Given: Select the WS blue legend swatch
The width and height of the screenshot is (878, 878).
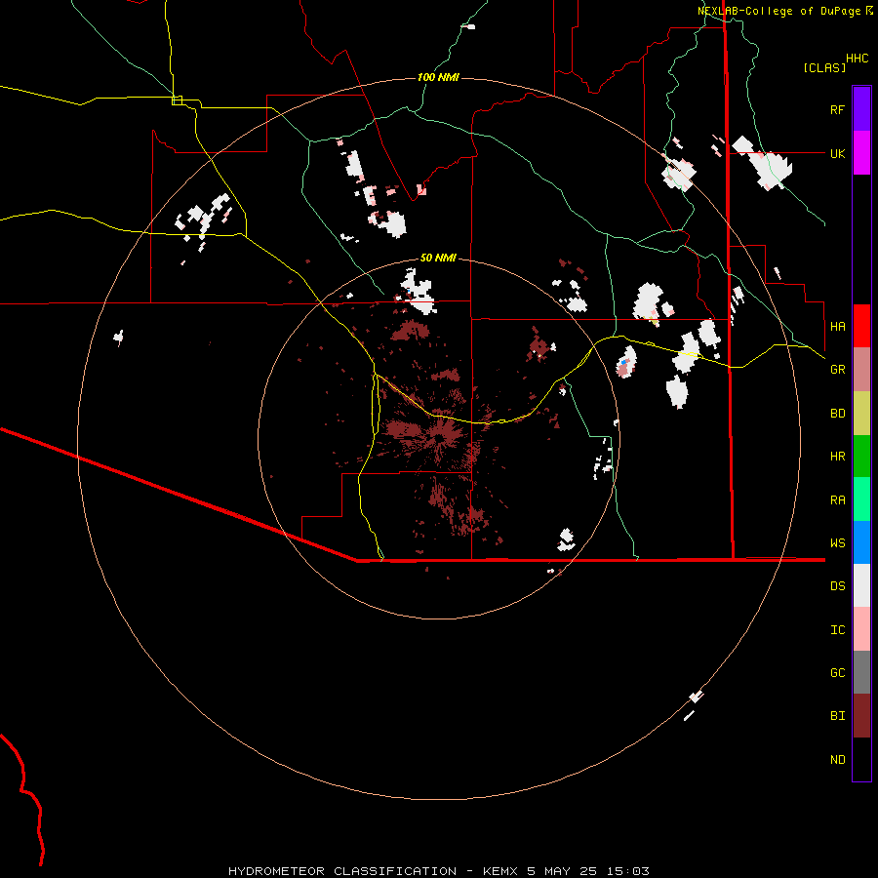Looking at the screenshot, I should tap(861, 542).
